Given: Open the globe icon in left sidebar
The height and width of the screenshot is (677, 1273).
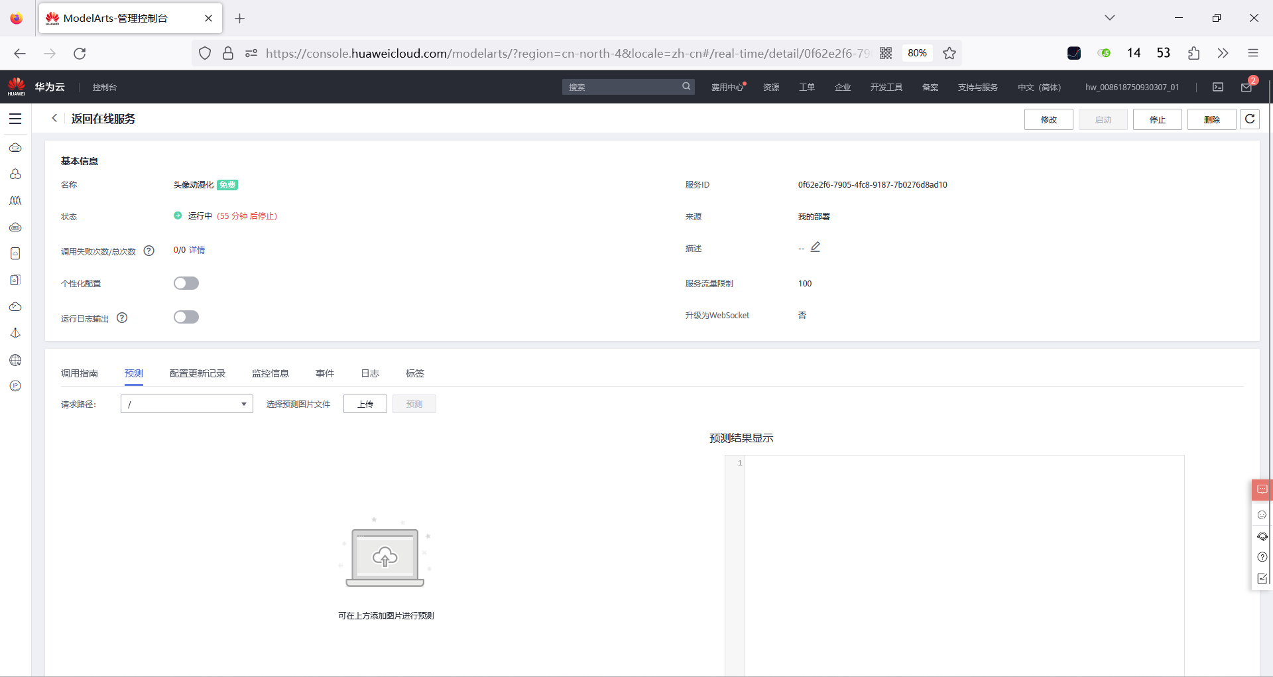Looking at the screenshot, I should click(15, 360).
